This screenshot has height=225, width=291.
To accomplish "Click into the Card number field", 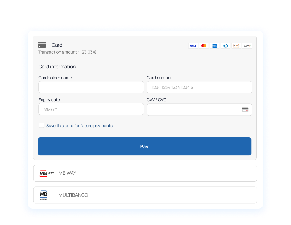I will coord(199,87).
